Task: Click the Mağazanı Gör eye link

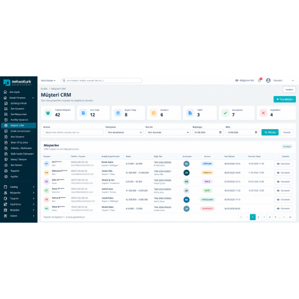Action: pos(244,80)
